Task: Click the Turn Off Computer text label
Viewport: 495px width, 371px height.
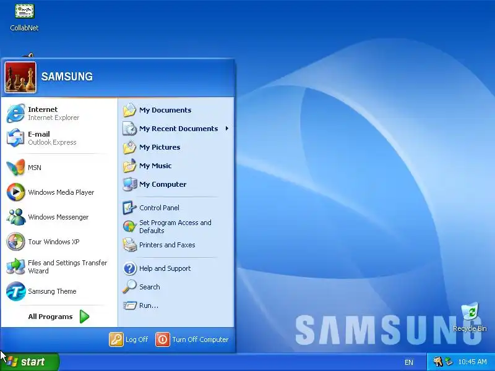Action: tap(200, 339)
